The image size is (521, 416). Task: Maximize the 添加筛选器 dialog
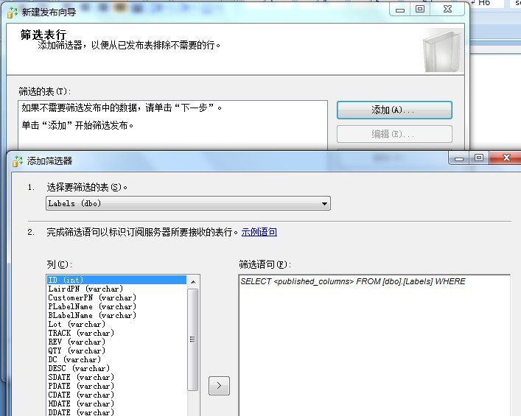(x=479, y=158)
